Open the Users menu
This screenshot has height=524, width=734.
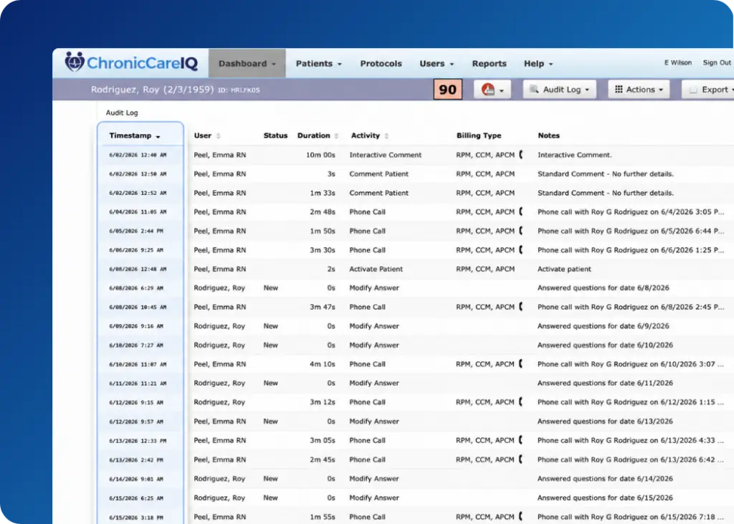[437, 63]
